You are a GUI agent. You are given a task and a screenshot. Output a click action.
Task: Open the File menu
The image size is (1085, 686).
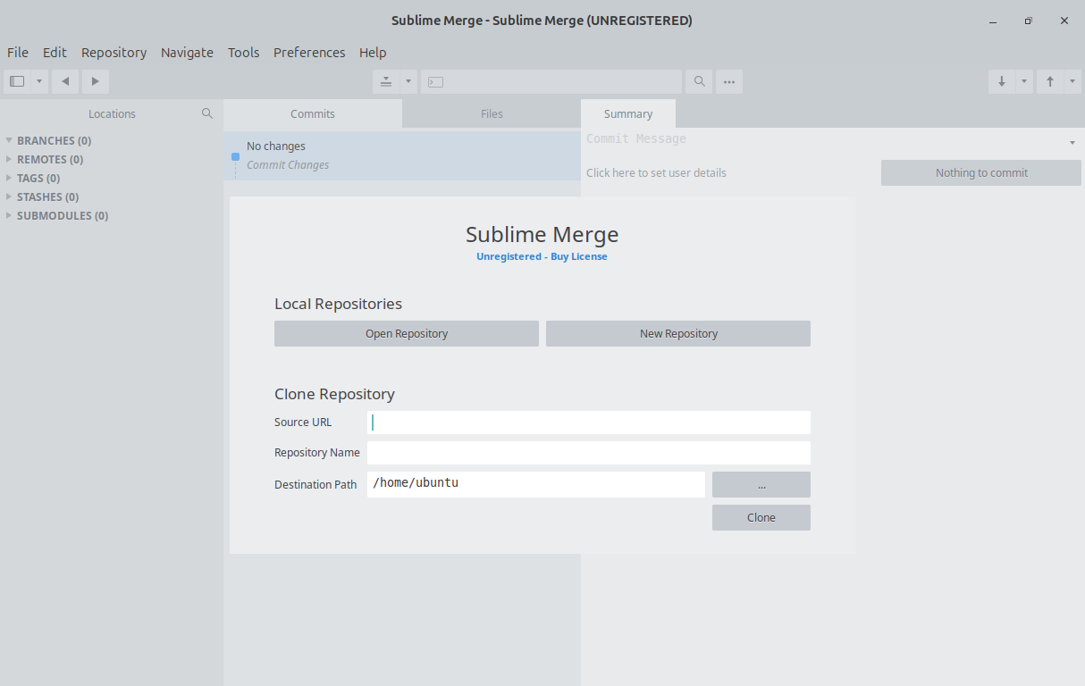[x=18, y=53]
